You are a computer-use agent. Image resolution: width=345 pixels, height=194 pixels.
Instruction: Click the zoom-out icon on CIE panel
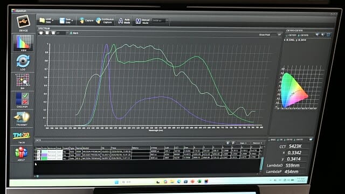click(322, 34)
